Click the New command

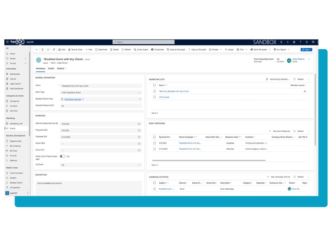(89, 50)
